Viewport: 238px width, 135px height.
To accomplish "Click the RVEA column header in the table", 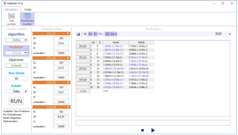I will (x=141, y=42).
